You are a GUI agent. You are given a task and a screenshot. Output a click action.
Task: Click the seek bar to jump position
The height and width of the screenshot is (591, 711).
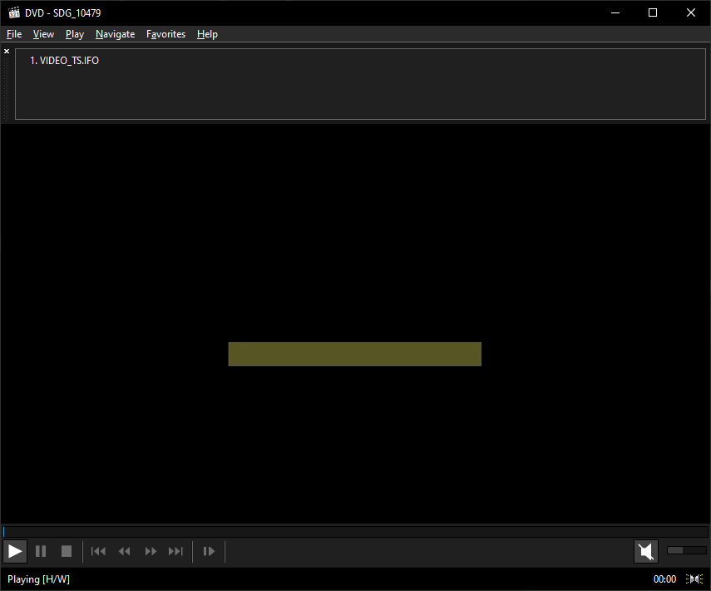355,531
